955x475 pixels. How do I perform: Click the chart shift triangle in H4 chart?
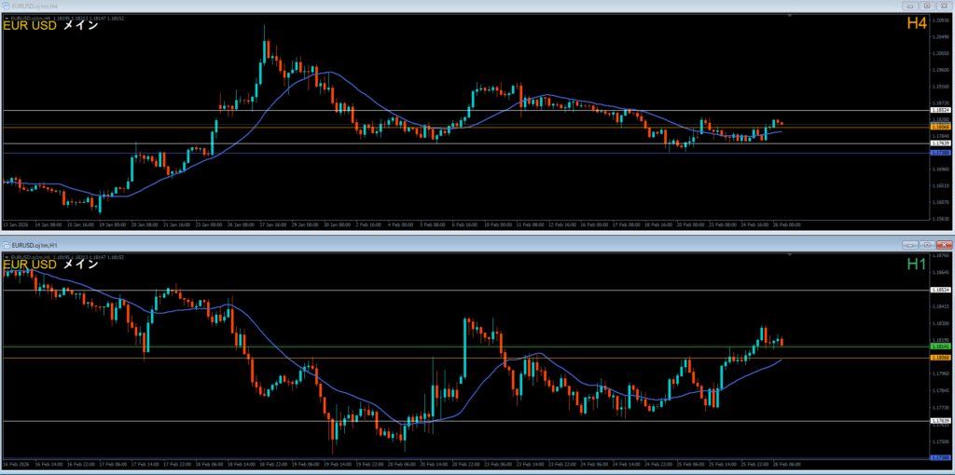click(x=790, y=16)
